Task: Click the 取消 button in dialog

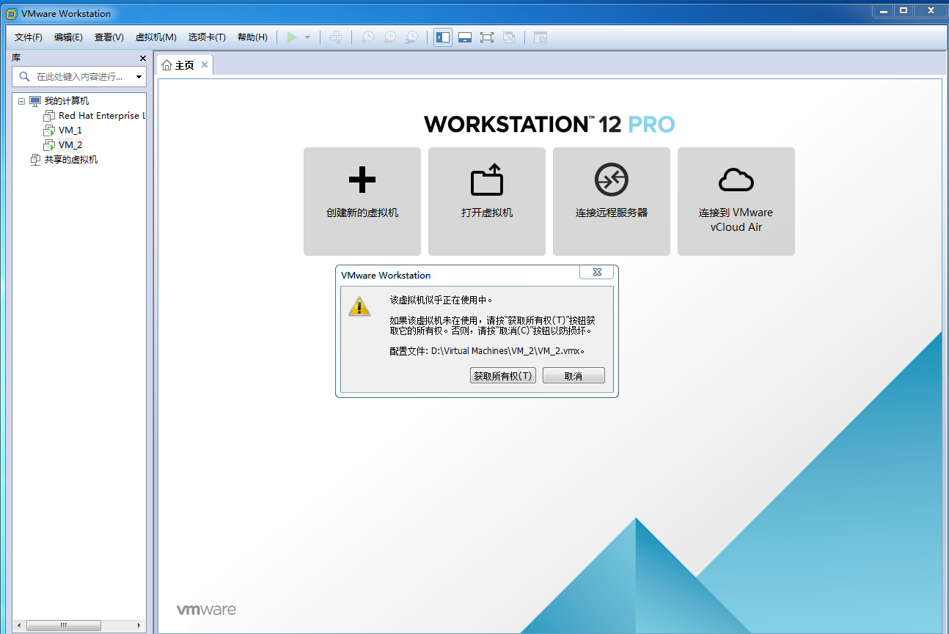Action: point(574,376)
